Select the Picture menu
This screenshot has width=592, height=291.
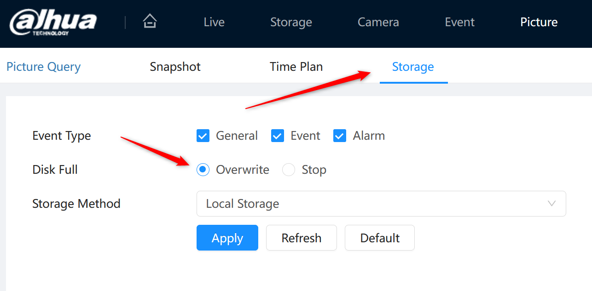(539, 22)
